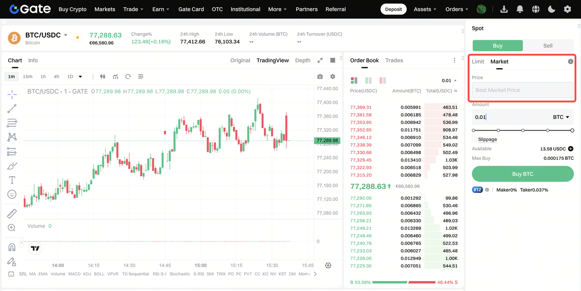This screenshot has width=581, height=291.
Task: Switch to the Sell side
Action: [x=548, y=46]
